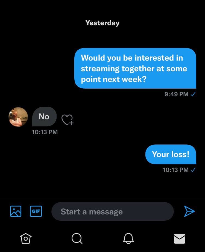Send the message with arrow icon
Screen dimensions: 205x252
coord(189,211)
